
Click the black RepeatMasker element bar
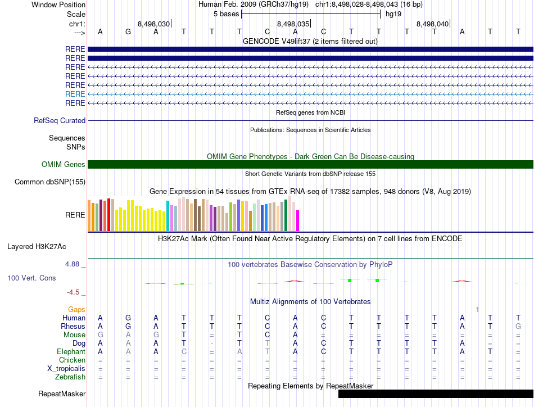(435, 394)
